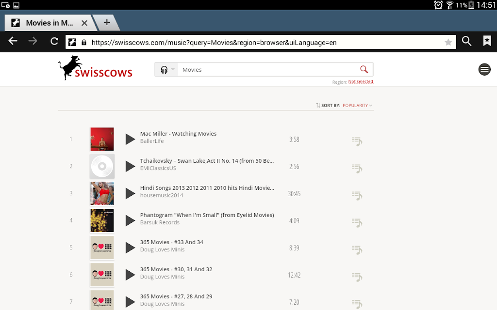497x310 pixels.
Task: Switch to Movies in M... tab
Action: 50,23
